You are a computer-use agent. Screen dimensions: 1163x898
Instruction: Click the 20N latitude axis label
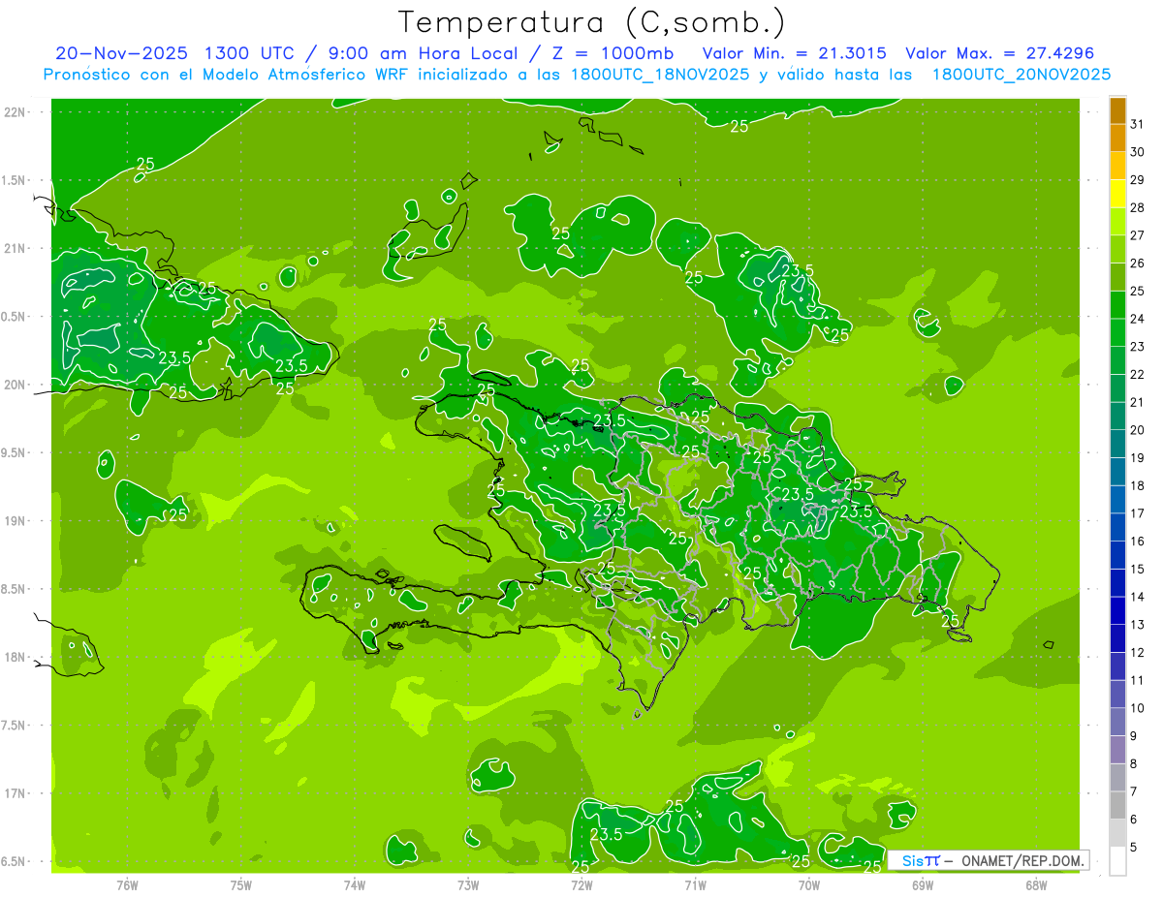click(15, 385)
